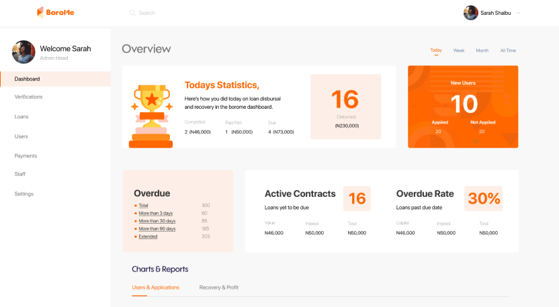Click the Extended overdue link
Screen dimensions: 559x307
click(x=148, y=236)
